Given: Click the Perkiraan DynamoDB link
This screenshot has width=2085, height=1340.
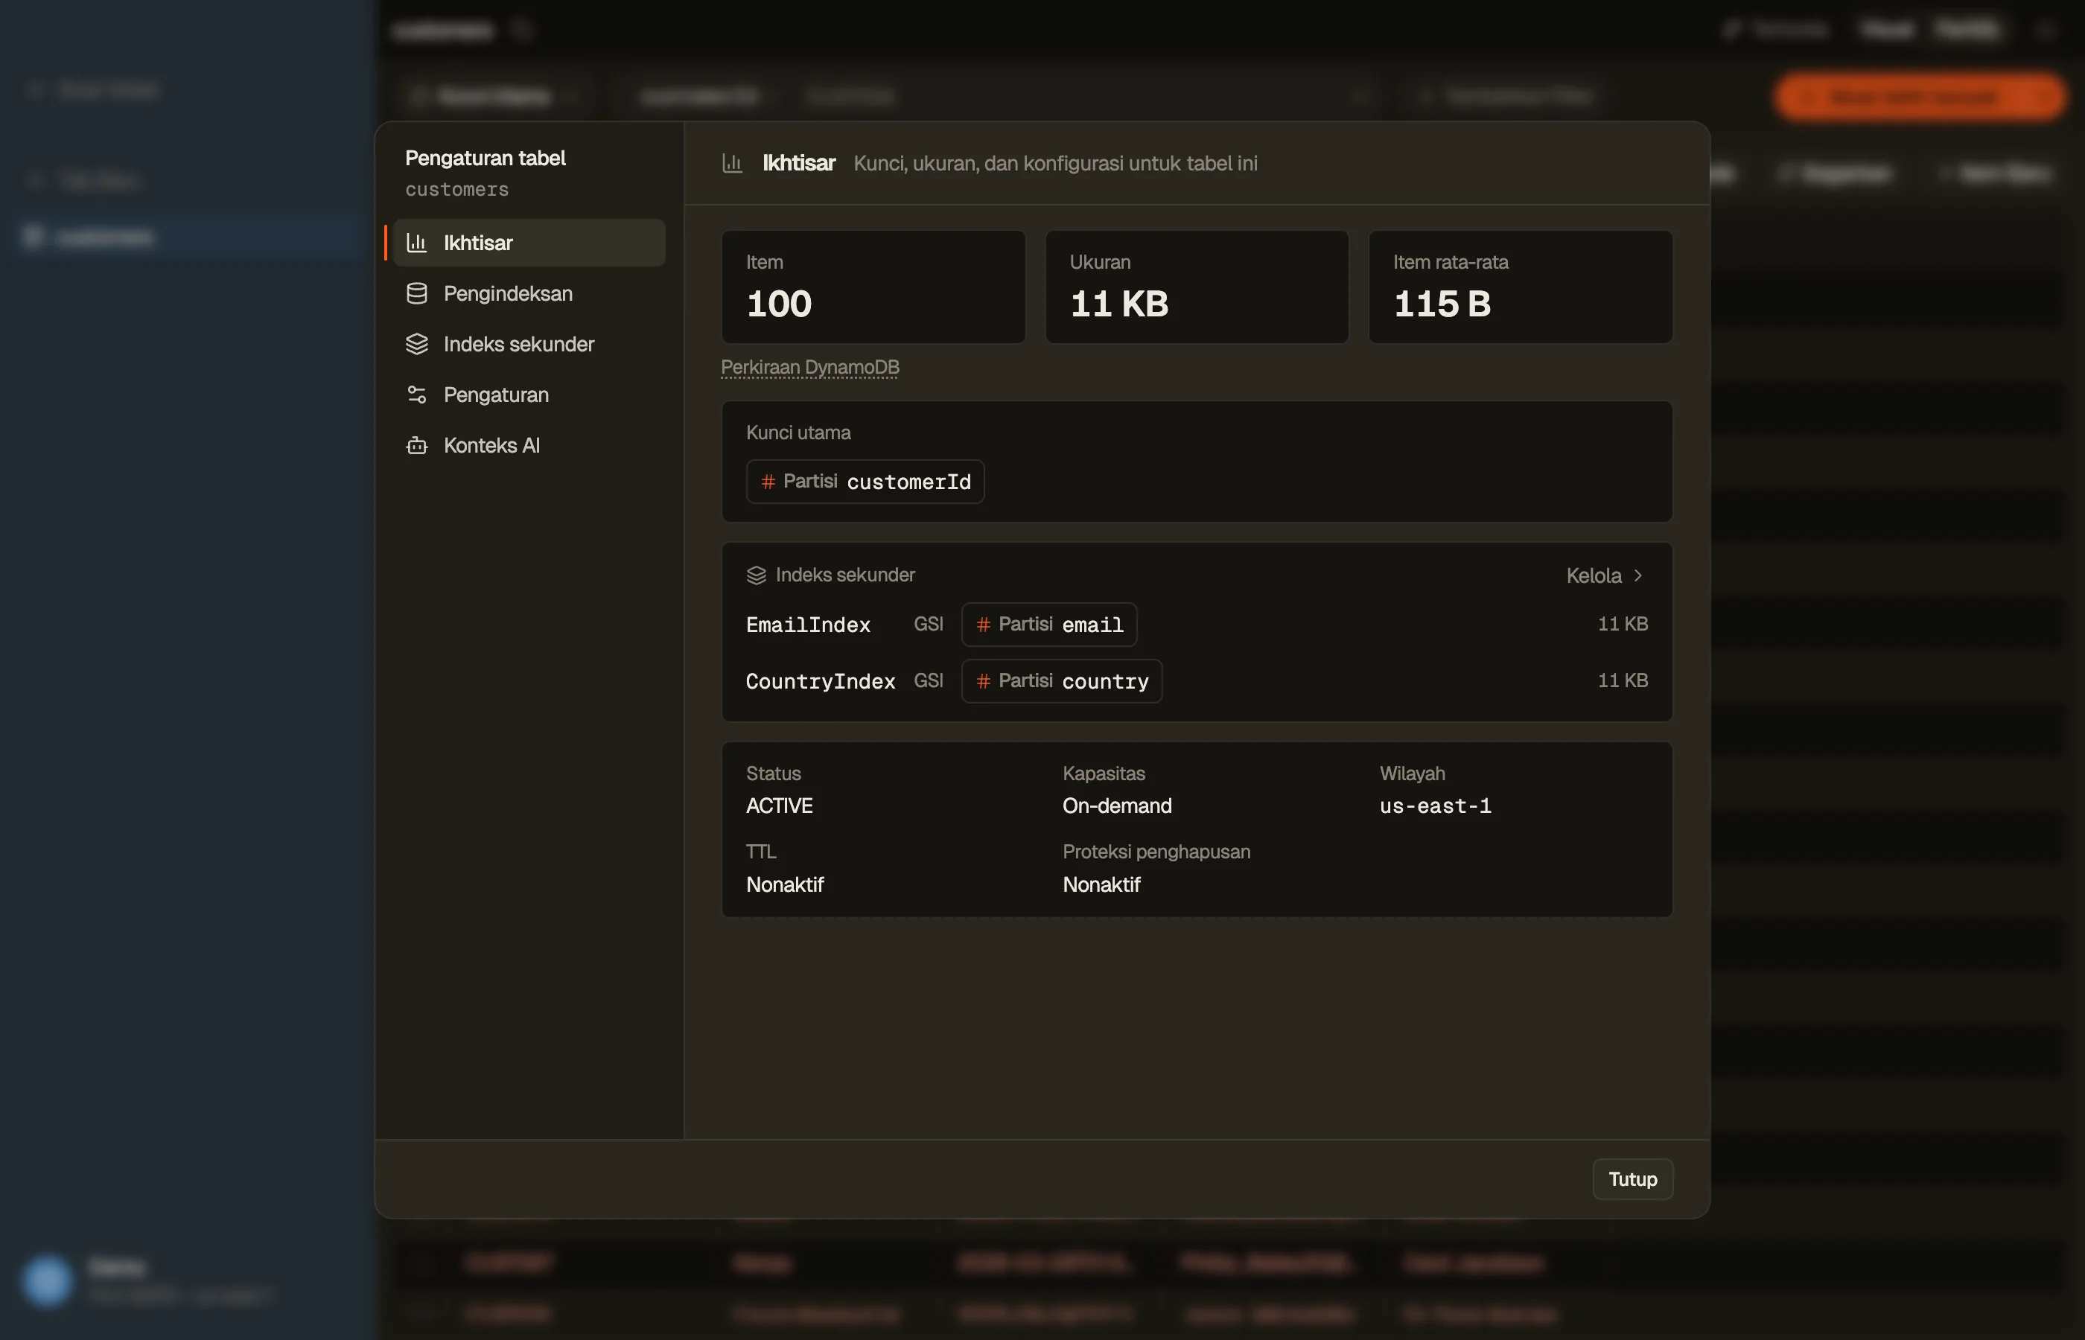Looking at the screenshot, I should tap(810, 367).
